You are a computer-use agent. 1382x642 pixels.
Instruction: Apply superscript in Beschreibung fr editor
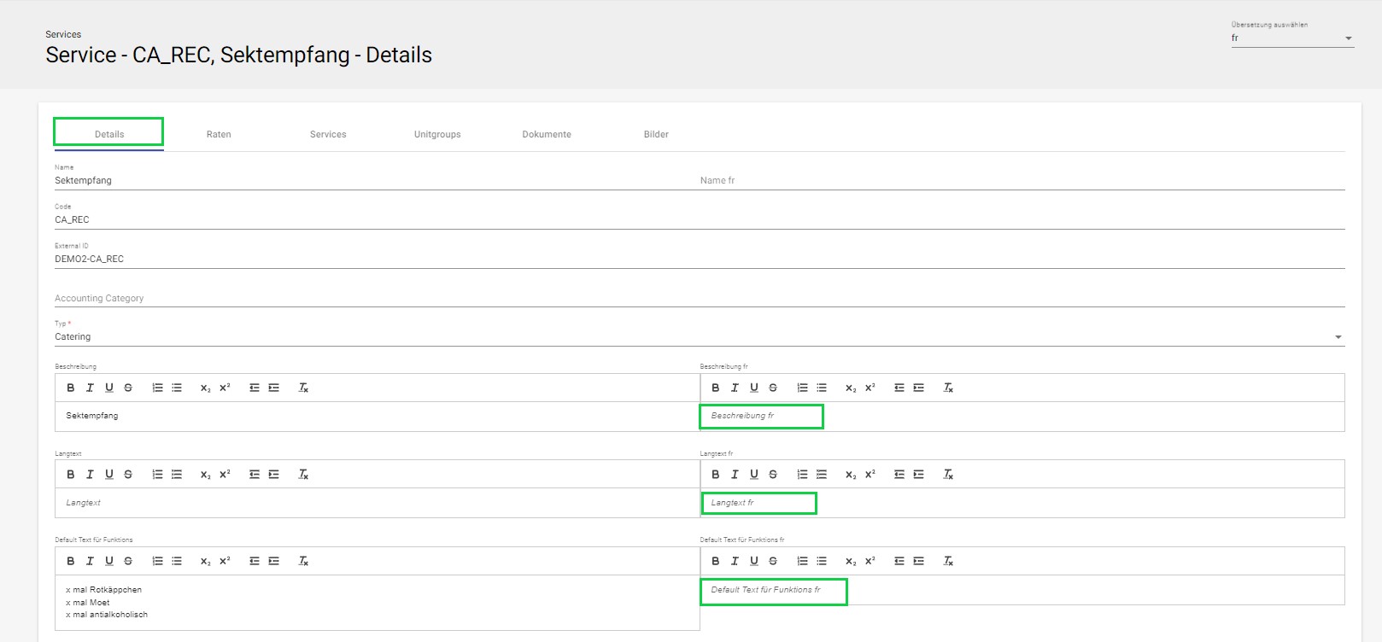[870, 388]
